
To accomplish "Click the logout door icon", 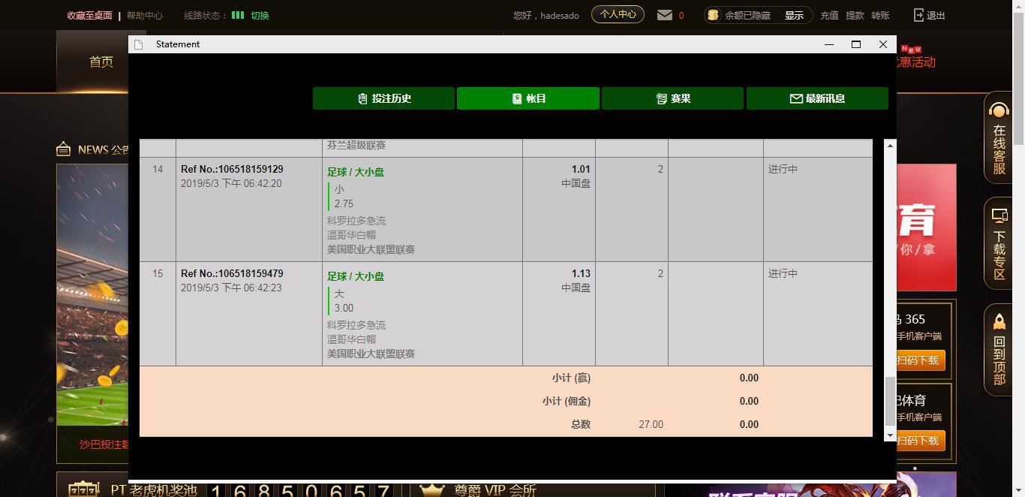I will pos(918,15).
